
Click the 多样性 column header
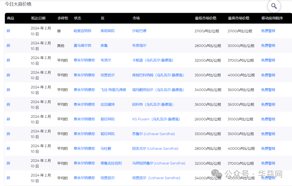[x=63, y=18]
